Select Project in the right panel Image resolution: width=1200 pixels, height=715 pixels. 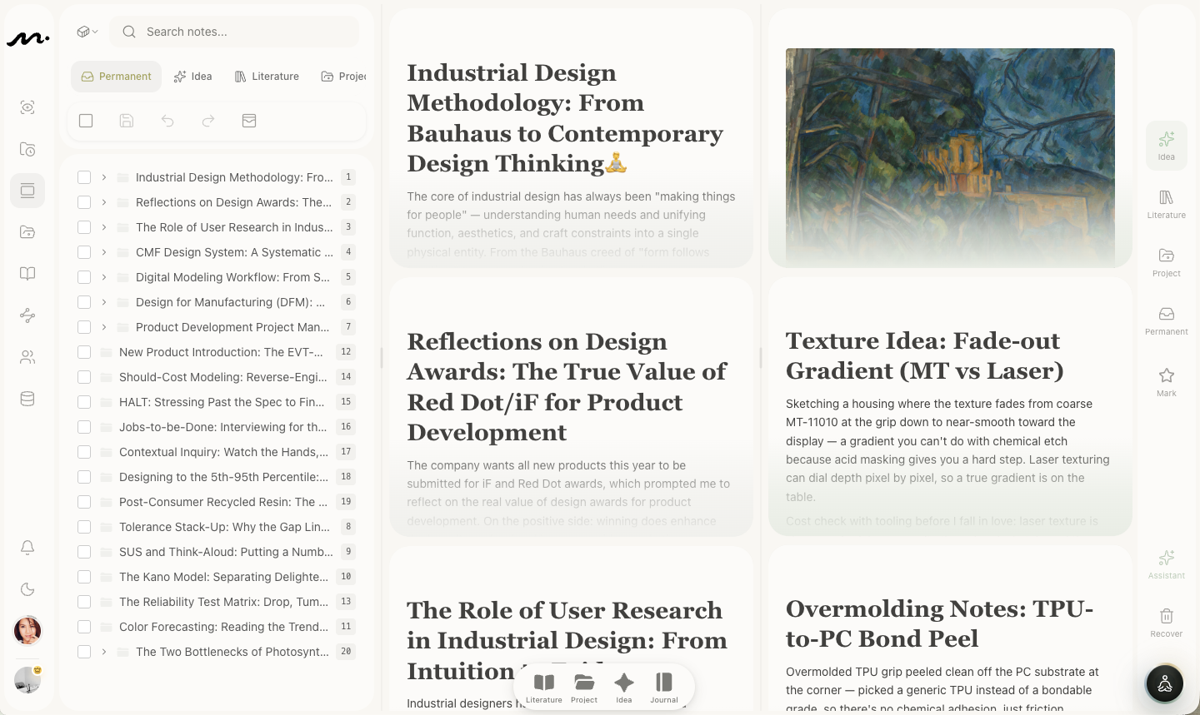[1167, 262]
